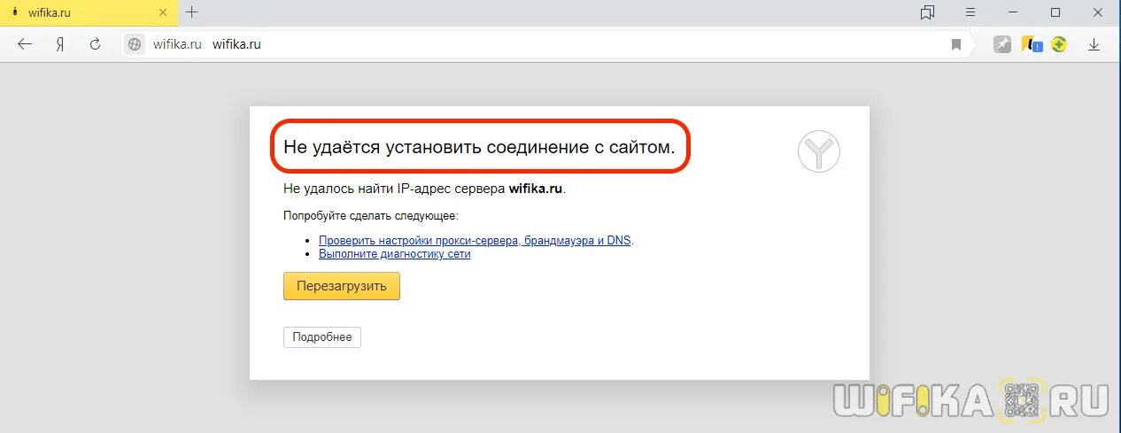This screenshot has height=433, width=1121.
Task: Click the 'Не удалось найти IP-адрес сервера' text
Action: [395, 189]
